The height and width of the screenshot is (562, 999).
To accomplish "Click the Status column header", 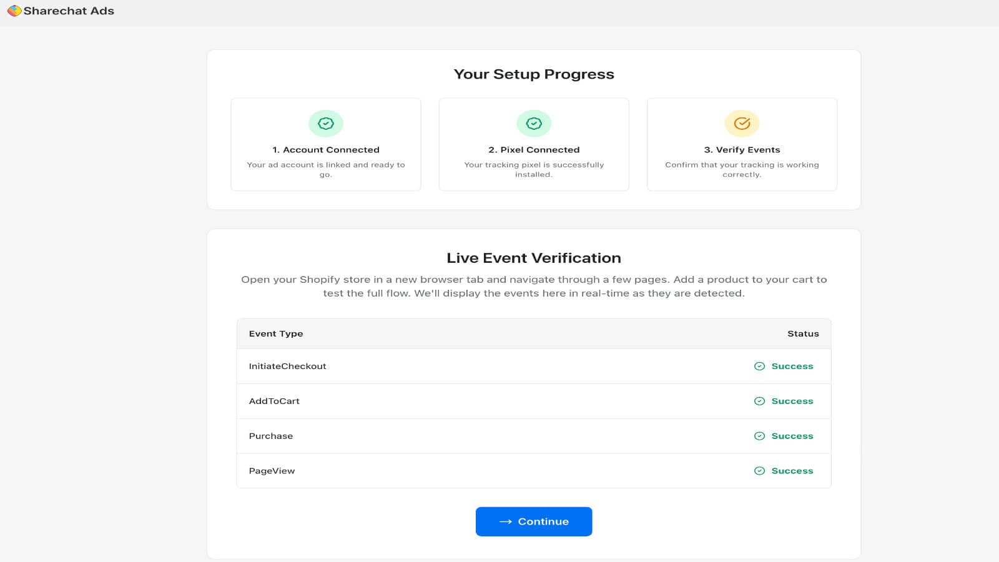I will (803, 333).
